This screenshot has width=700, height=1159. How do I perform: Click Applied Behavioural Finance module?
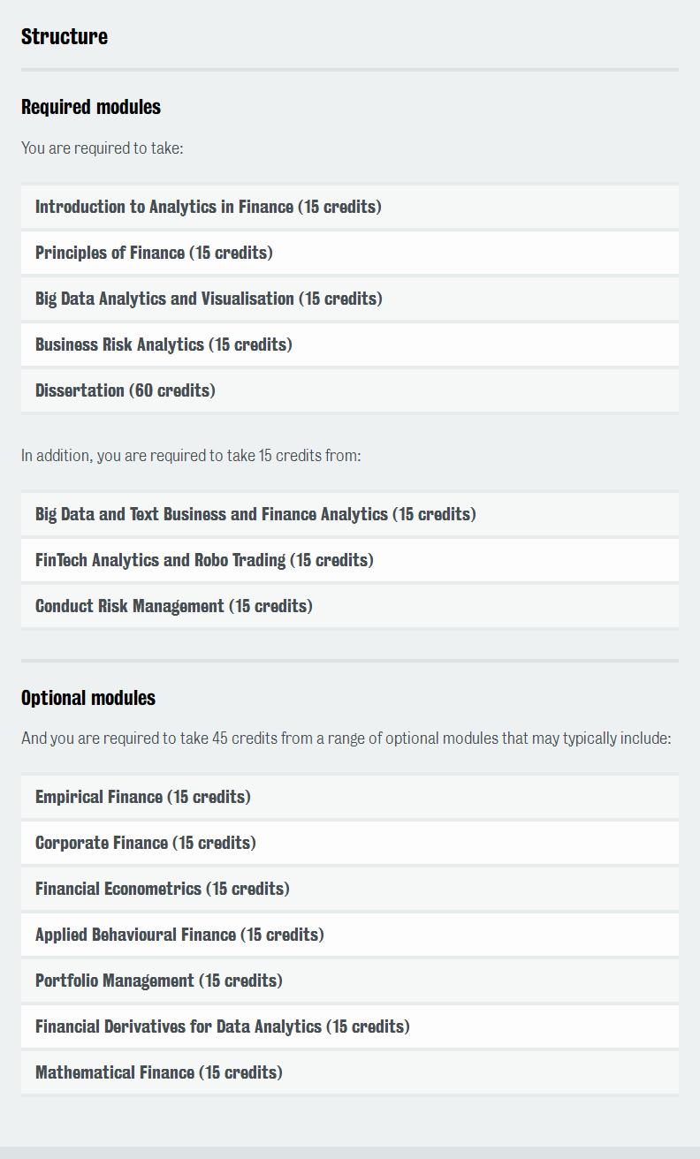pos(350,935)
